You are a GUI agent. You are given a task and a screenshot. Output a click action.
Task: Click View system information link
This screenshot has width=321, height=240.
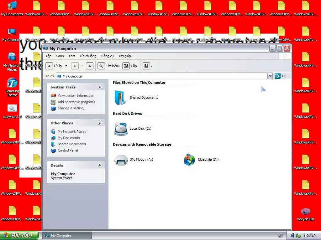coord(76,96)
